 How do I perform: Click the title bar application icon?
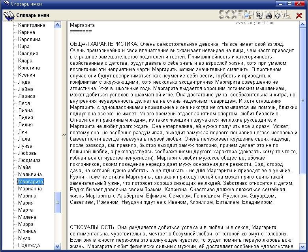[x=6, y=3]
